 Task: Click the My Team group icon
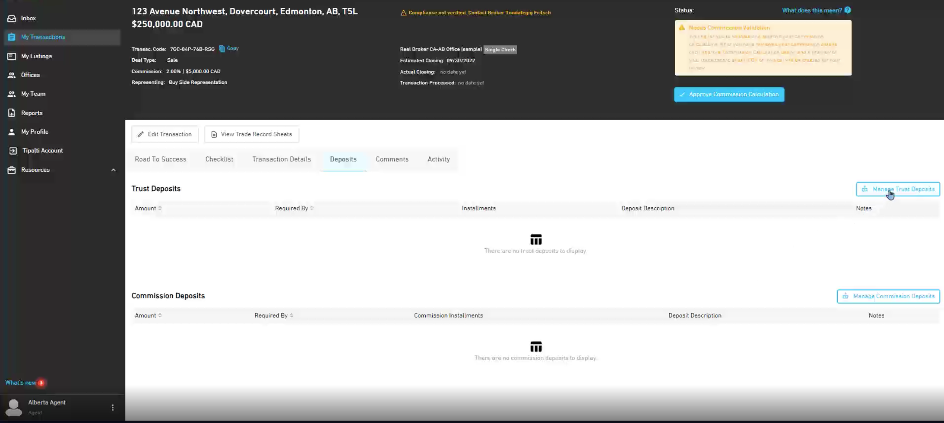12,94
